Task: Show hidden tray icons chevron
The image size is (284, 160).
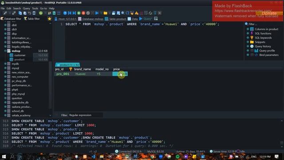Action: tap(226, 156)
